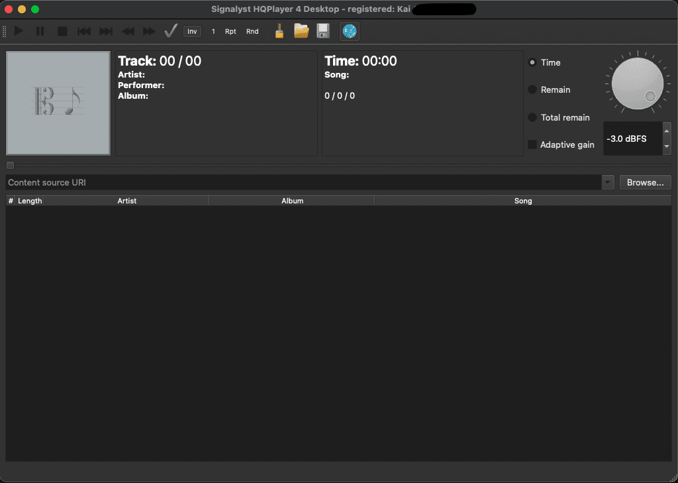
Task: Sort by the Artist column header
Action: pos(126,201)
